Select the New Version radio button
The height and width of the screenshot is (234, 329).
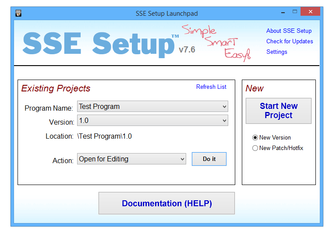(x=272, y=138)
